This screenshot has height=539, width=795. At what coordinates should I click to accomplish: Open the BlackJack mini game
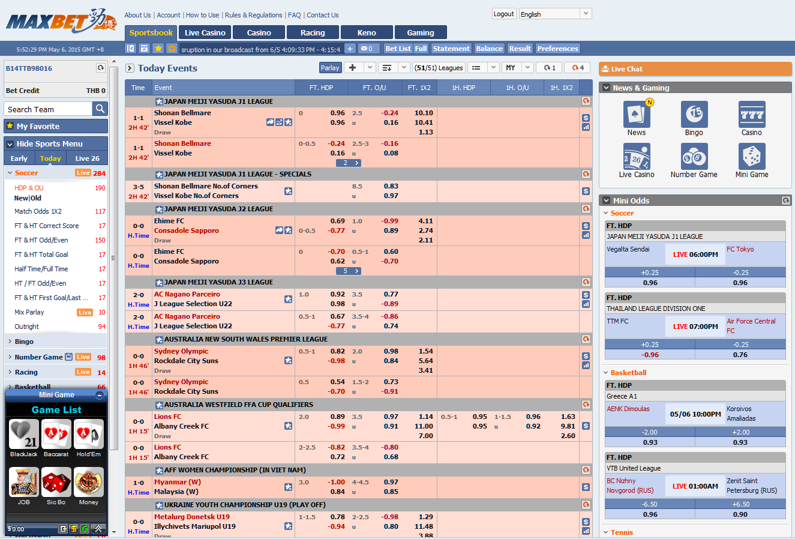click(x=24, y=438)
